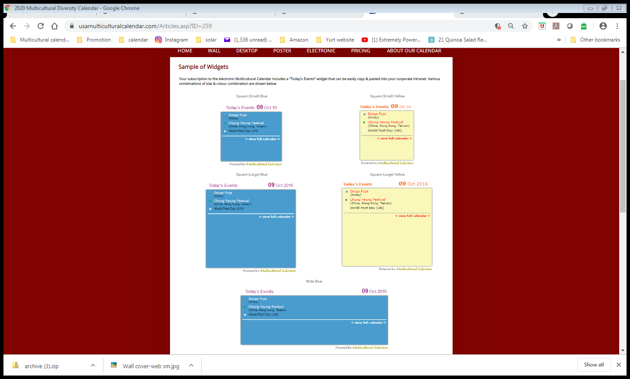The height and width of the screenshot is (379, 630).
Task: Open the AVG green shopping bag extension
Action: pos(584,26)
